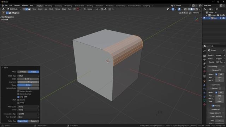Open the File menu

[x=6, y=6]
